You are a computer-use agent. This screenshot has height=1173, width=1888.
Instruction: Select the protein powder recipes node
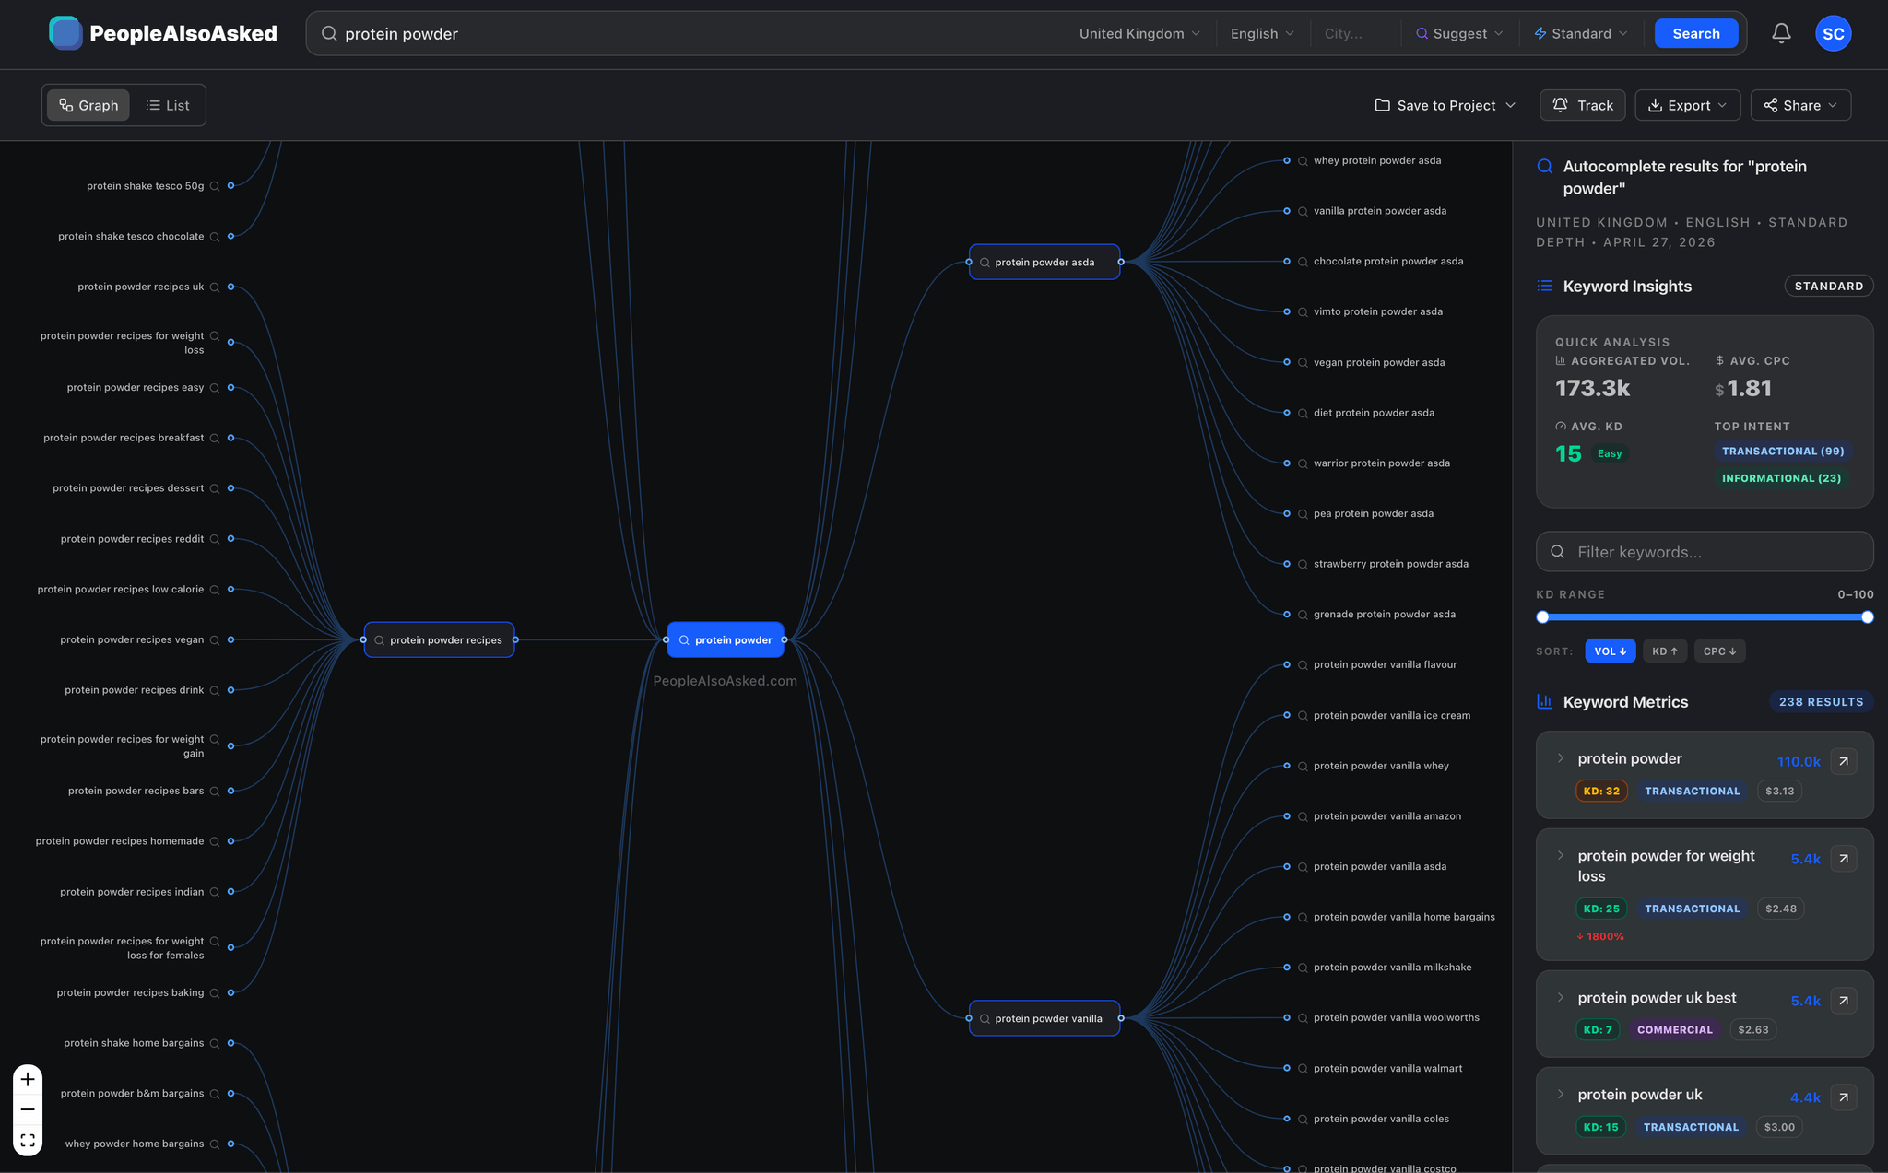click(x=439, y=640)
